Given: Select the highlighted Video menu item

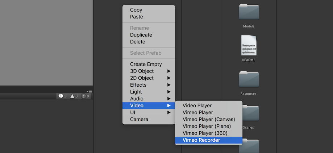Looking at the screenshot, I should [x=149, y=106].
